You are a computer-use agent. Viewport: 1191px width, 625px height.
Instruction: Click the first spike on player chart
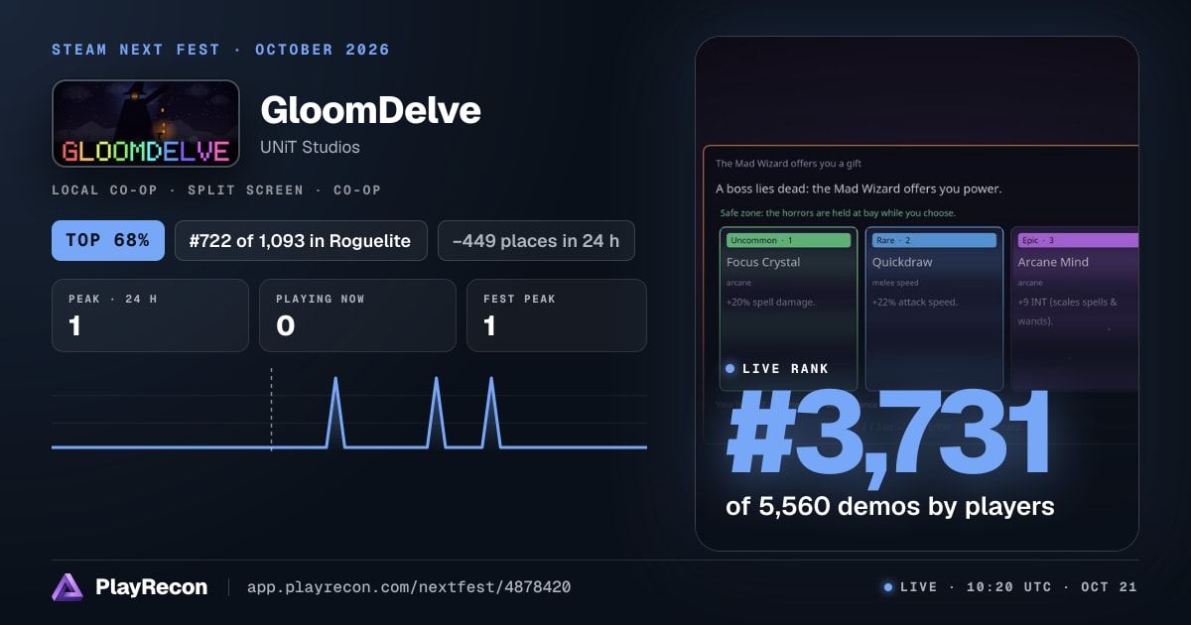tap(335, 412)
